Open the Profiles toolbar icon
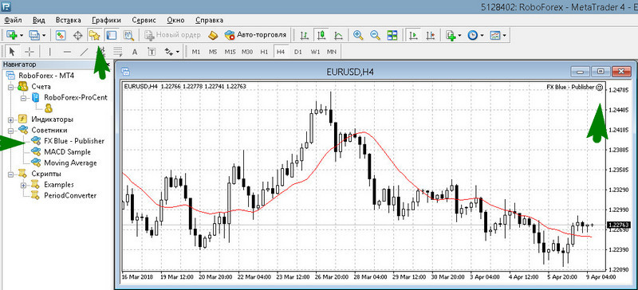The height and width of the screenshot is (290, 638). pyautogui.click(x=34, y=35)
